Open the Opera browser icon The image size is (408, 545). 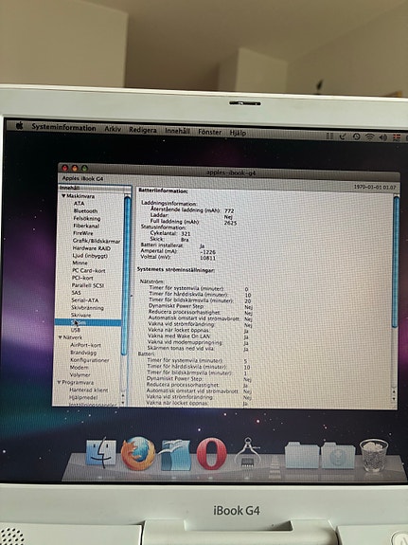[211, 454]
